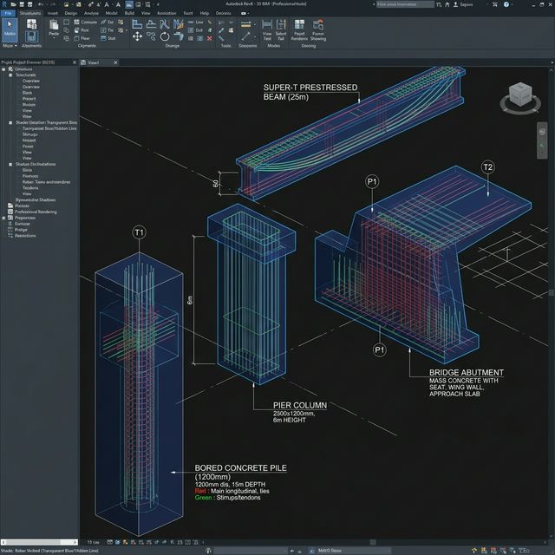The width and height of the screenshot is (555, 555).
Task: Click the 13 Lee view scale button
Action: pyautogui.click(x=93, y=542)
